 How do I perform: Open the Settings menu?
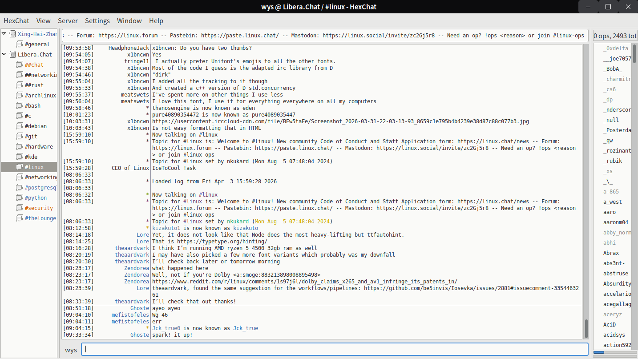click(97, 21)
